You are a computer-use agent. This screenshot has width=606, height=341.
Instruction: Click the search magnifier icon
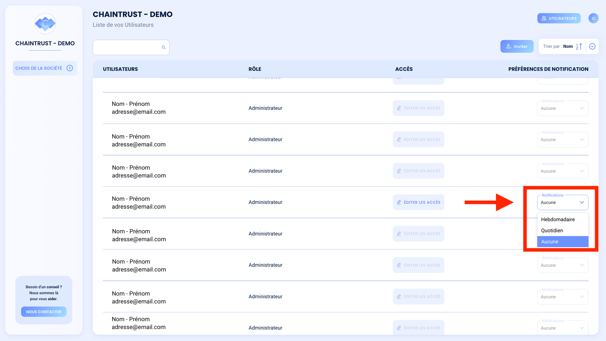[x=164, y=48]
